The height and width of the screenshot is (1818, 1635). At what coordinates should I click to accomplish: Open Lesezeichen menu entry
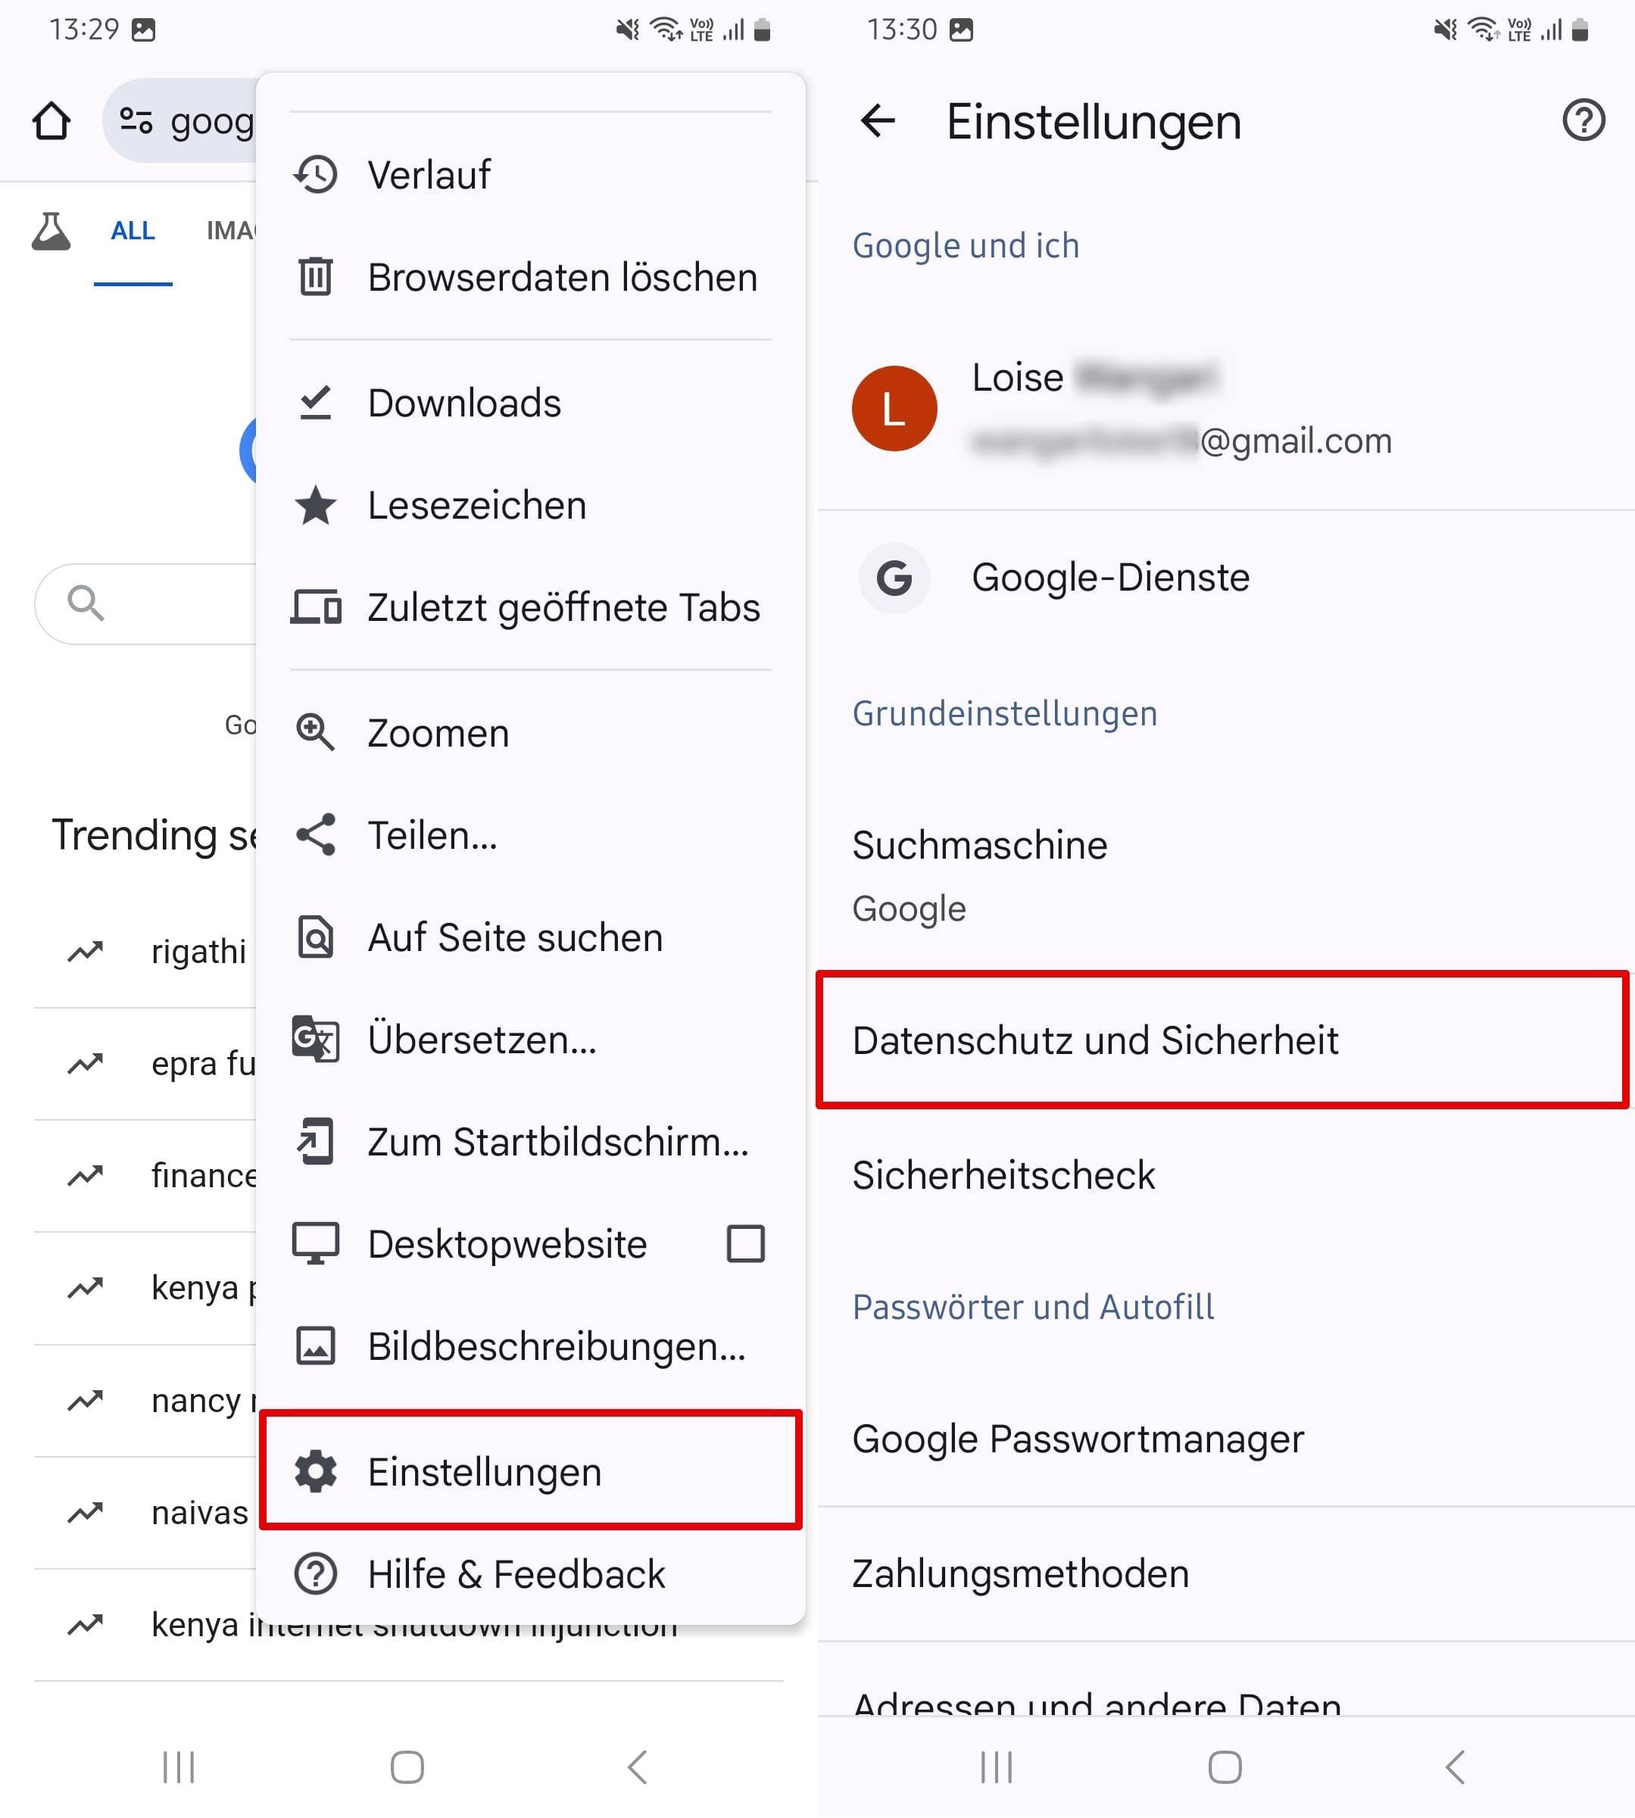click(x=530, y=505)
